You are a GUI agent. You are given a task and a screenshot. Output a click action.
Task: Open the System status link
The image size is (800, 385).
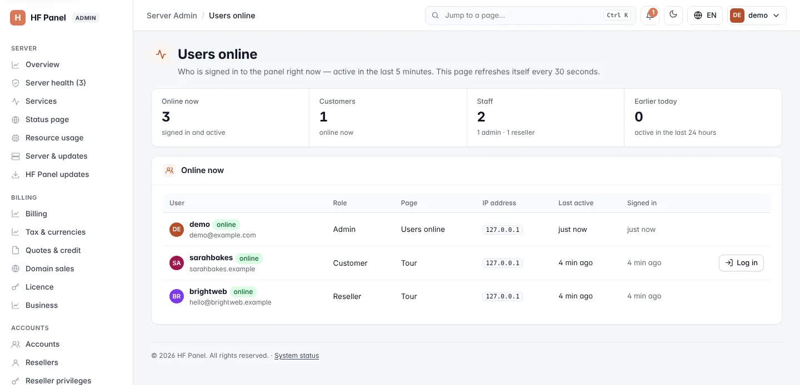(x=297, y=356)
